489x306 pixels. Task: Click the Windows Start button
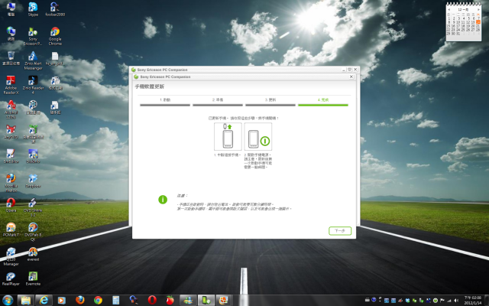[x=8, y=300]
